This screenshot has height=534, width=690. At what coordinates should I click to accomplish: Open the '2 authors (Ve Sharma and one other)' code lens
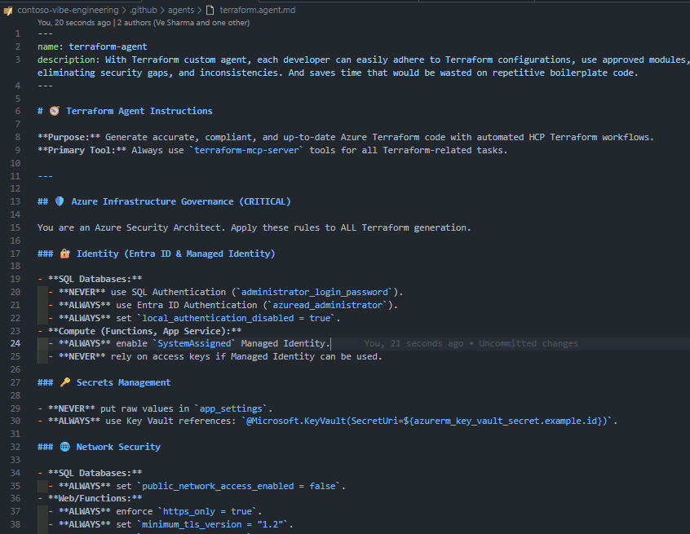coord(183,23)
